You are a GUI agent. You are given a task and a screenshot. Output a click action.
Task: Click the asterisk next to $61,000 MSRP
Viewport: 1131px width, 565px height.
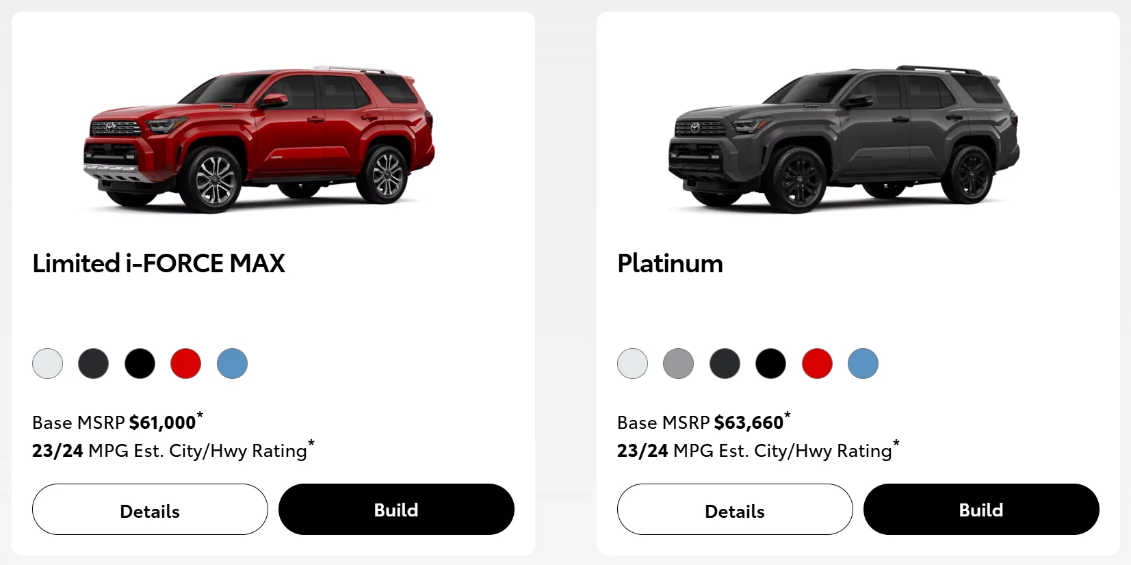tap(200, 414)
